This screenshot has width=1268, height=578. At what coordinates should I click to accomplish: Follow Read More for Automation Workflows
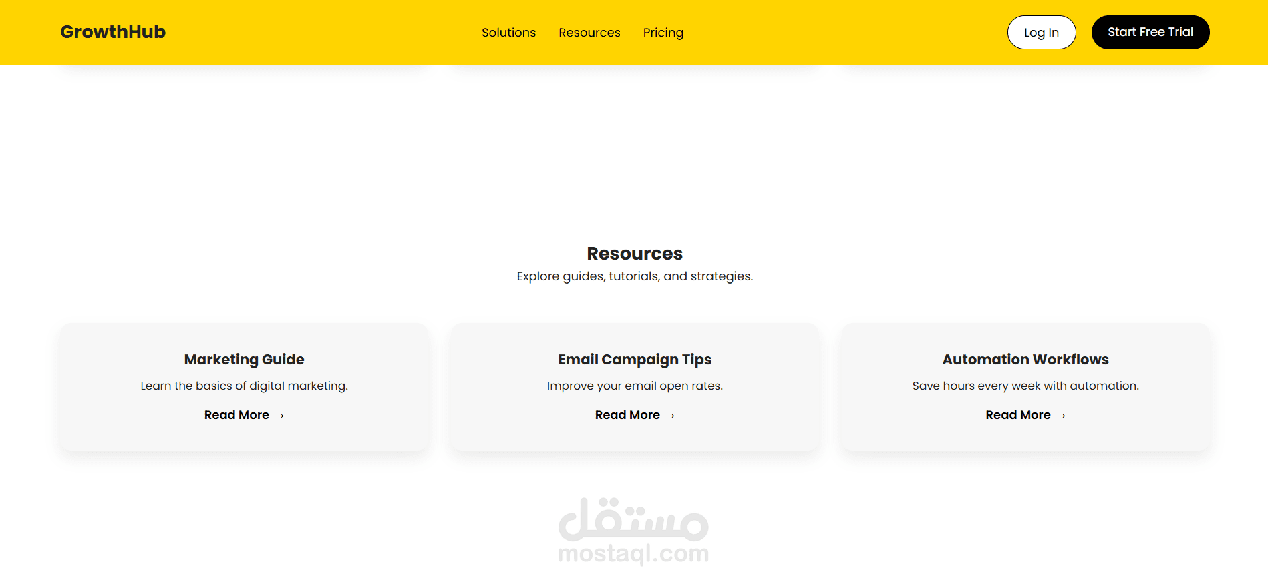tap(1025, 415)
